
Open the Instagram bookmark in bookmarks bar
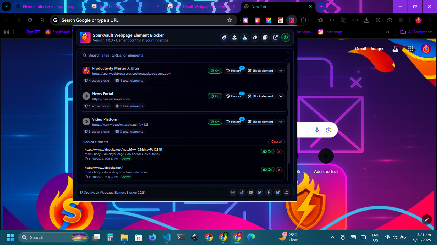click(330, 32)
